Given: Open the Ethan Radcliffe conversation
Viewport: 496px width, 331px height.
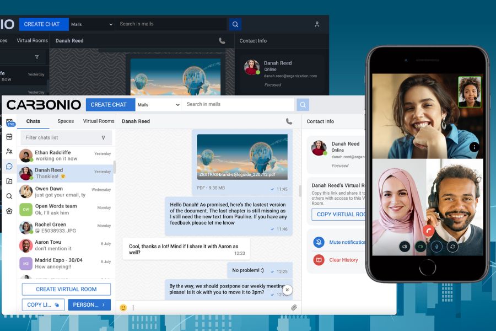Looking at the screenshot, I should (65, 156).
